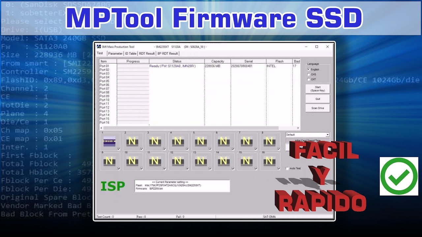Click the SAT-DMA status bar entry
Screen dimensions: 422x237
270,217
